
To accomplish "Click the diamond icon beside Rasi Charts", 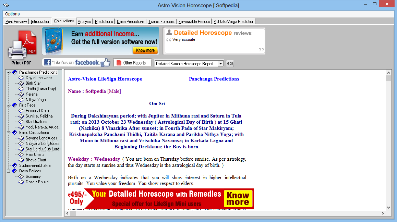I will point(21,155).
